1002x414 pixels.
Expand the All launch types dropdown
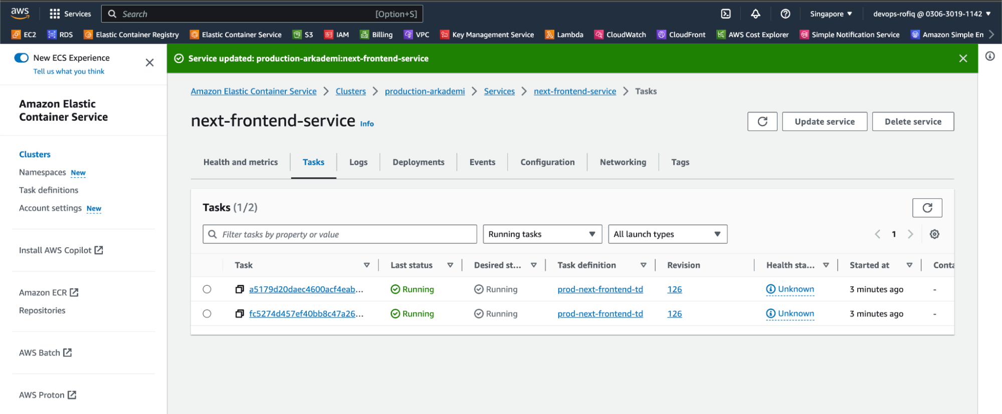tap(667, 234)
